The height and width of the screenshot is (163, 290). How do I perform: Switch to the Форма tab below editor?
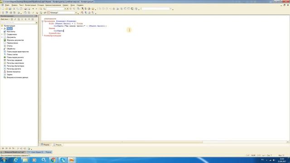tap(45, 145)
